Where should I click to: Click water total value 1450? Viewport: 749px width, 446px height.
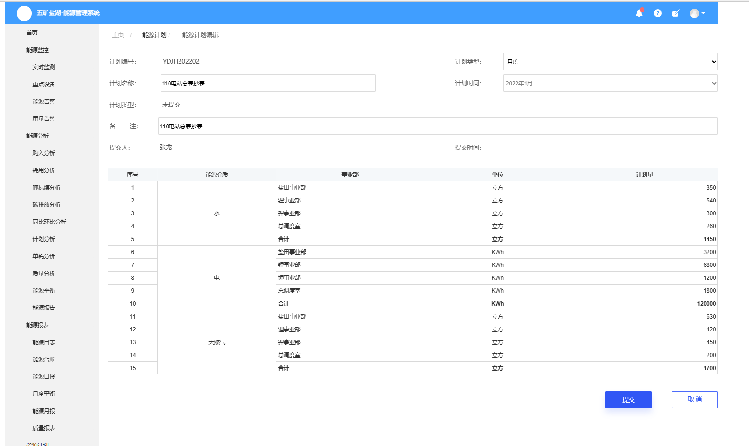709,239
